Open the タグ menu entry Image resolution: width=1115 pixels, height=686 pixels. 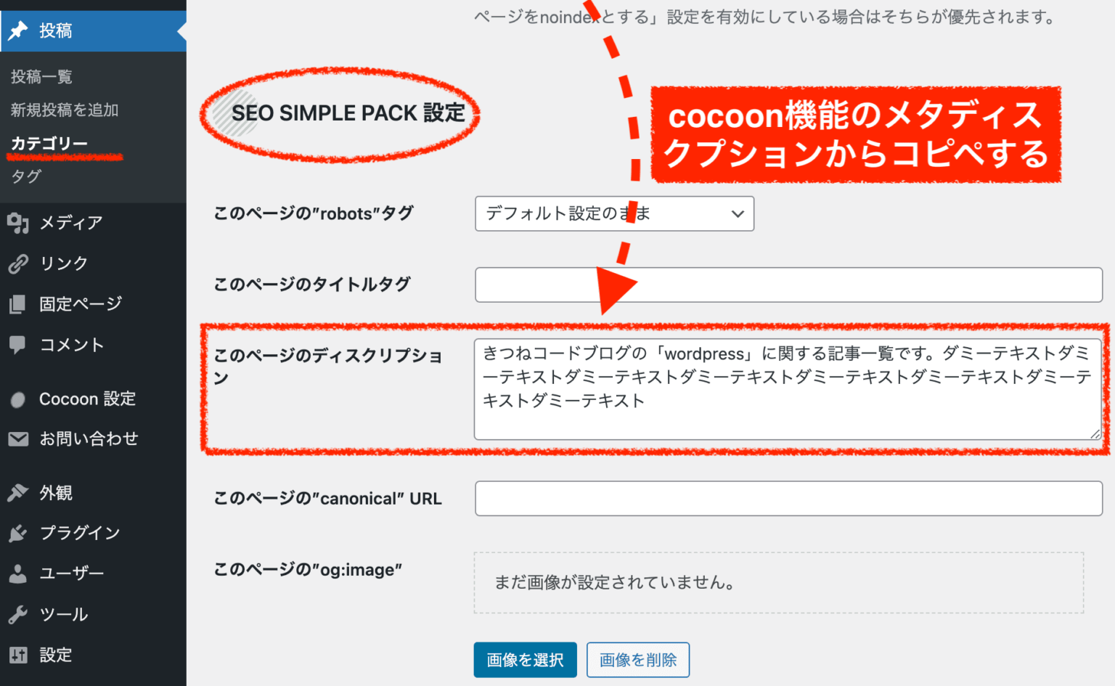point(25,176)
